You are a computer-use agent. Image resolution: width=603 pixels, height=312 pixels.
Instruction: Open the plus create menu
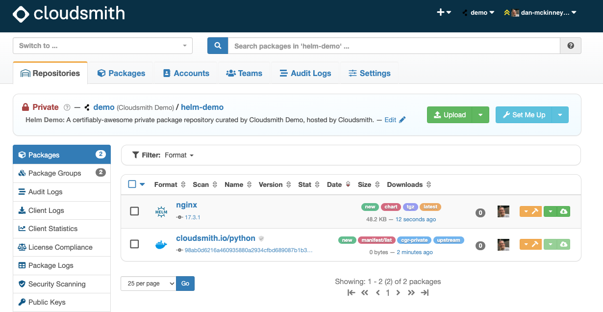coord(444,13)
